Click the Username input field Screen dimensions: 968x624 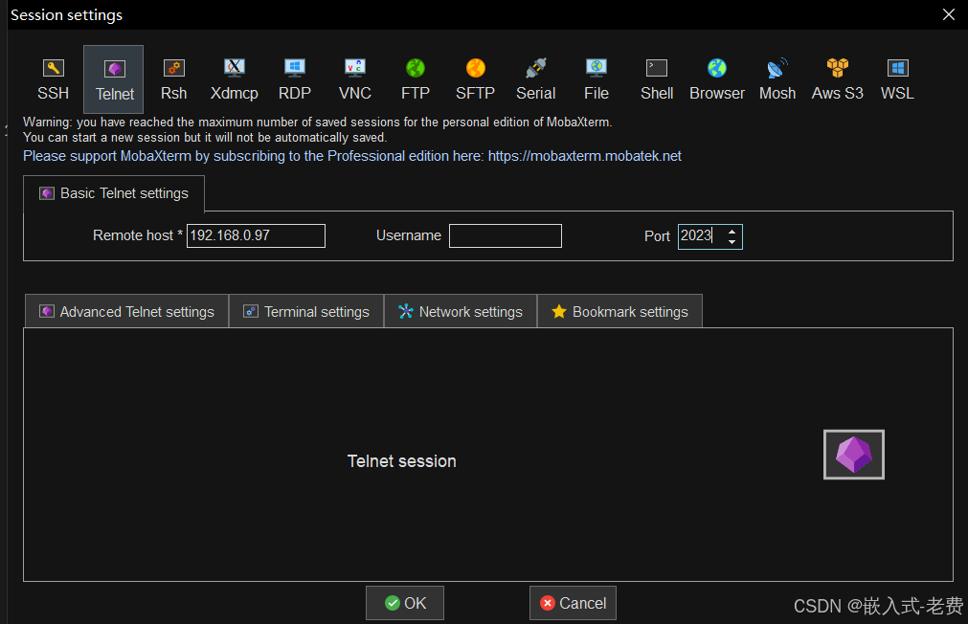[x=505, y=235]
